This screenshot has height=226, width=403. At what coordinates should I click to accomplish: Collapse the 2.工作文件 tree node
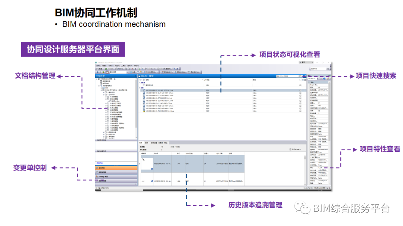tap(104, 94)
